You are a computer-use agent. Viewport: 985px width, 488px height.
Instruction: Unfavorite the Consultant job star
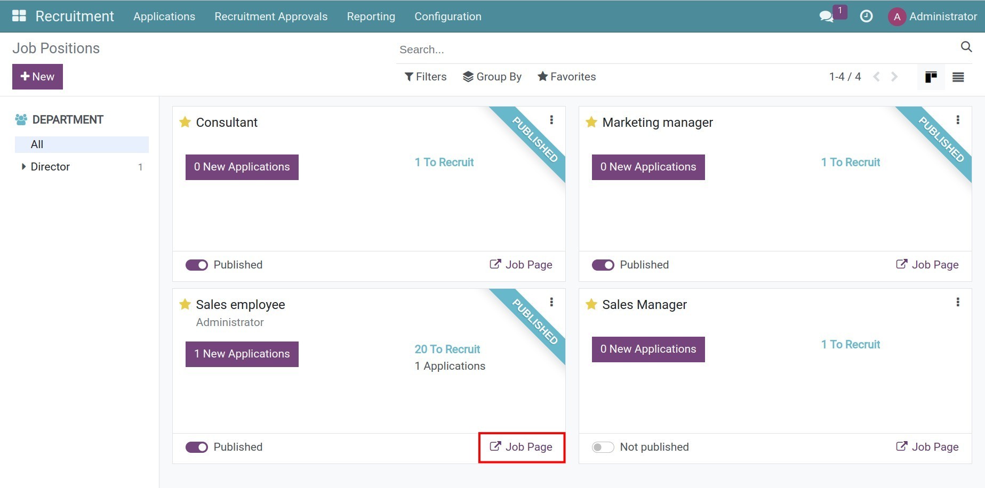(x=185, y=122)
